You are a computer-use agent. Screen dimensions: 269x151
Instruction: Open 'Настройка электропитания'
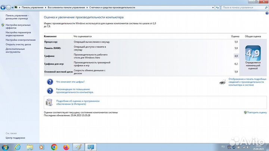coord(21,40)
